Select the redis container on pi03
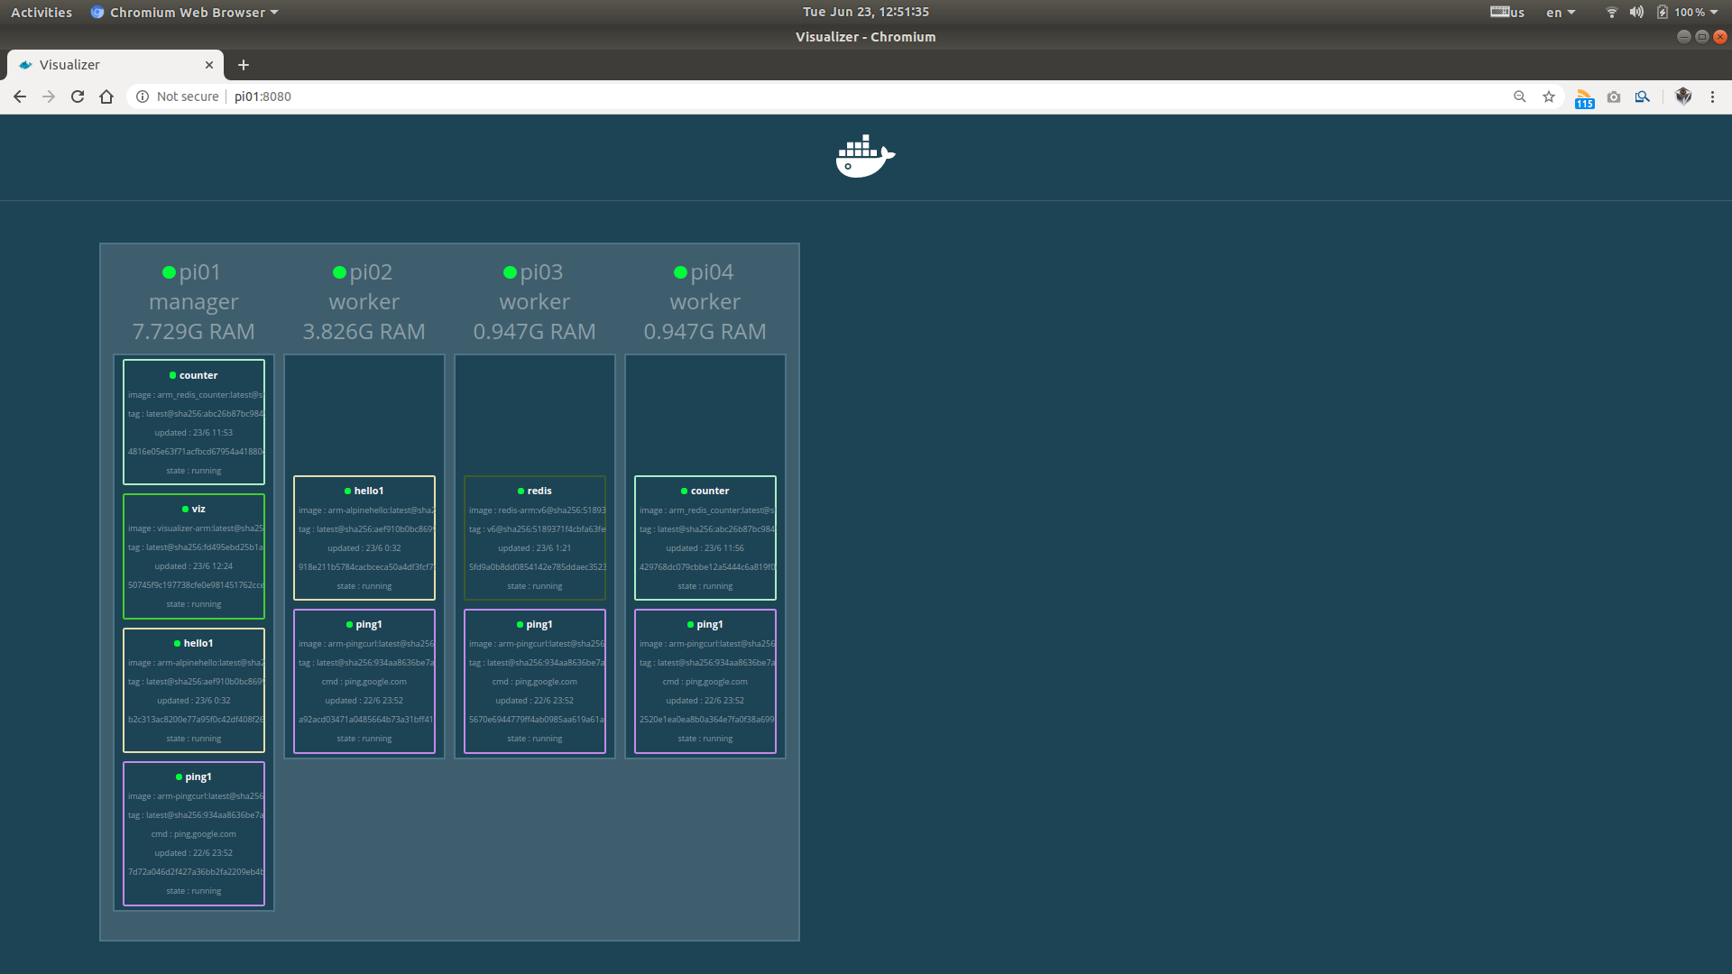 point(535,538)
